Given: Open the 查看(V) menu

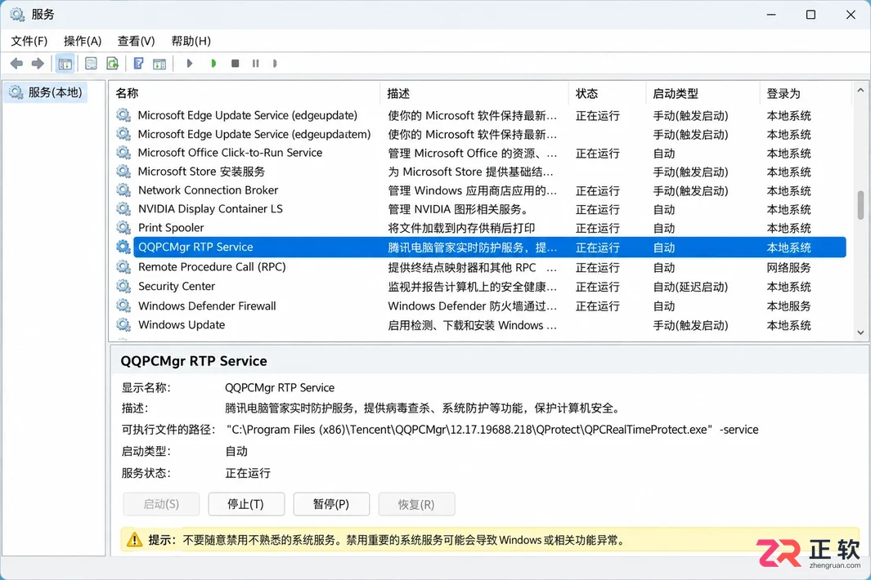Looking at the screenshot, I should click(136, 41).
